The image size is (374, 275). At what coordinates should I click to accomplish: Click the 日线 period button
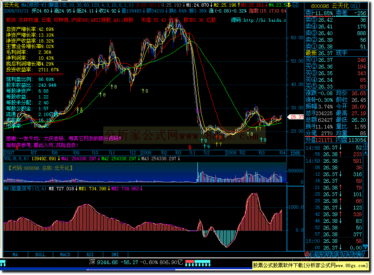295,153
